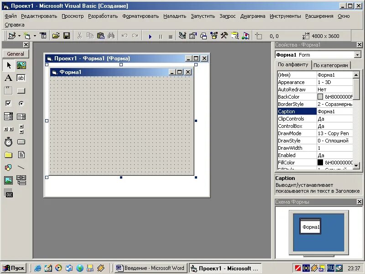Select the TextBox tool (abl)
The width and height of the screenshot is (365, 274).
(x=21, y=78)
